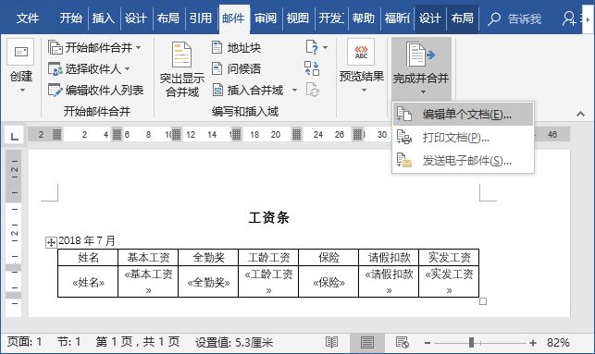Open Edit Recipient List (编辑收件人列表)
The image size is (595, 354).
click(x=96, y=91)
